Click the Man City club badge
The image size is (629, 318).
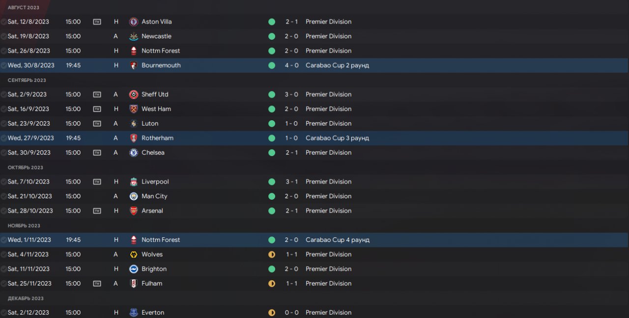coord(134,196)
